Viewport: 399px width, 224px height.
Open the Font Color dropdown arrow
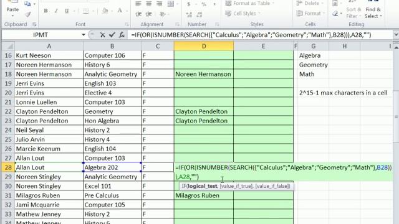pyautogui.click(x=127, y=11)
